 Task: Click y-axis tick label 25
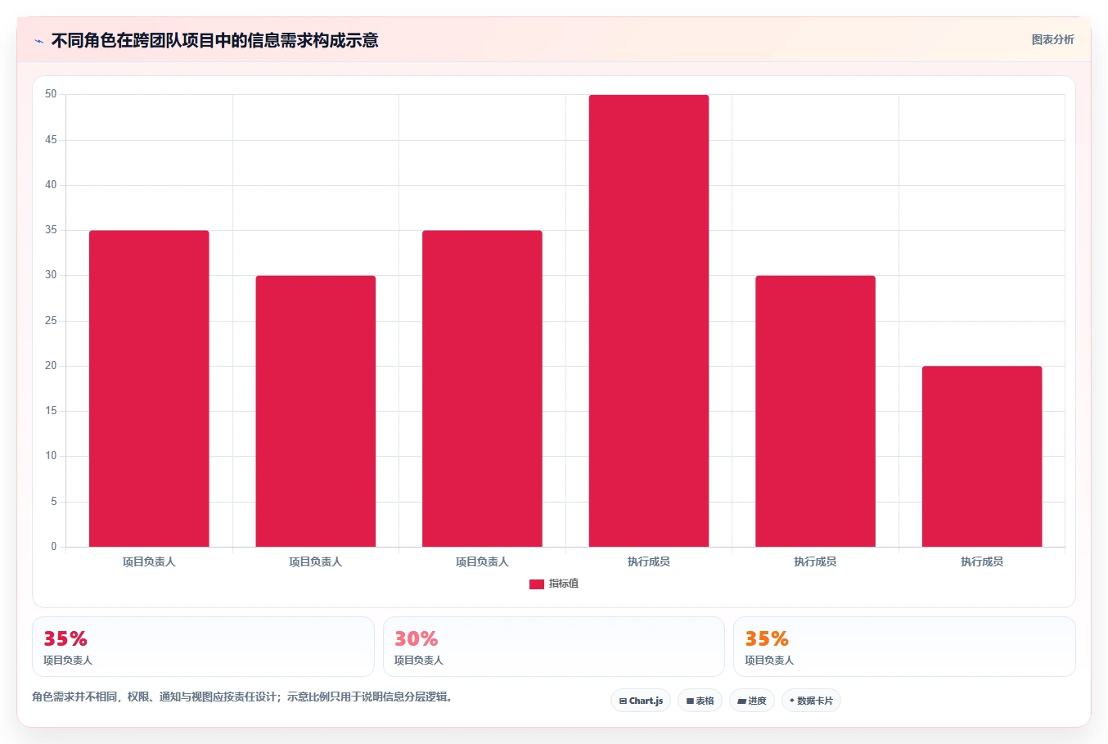coord(52,321)
